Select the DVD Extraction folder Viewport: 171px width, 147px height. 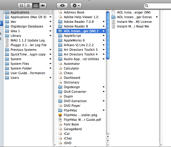[81, 101]
